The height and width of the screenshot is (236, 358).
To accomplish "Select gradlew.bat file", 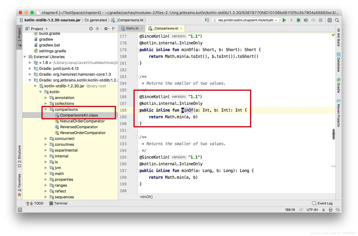I will (x=47, y=45).
